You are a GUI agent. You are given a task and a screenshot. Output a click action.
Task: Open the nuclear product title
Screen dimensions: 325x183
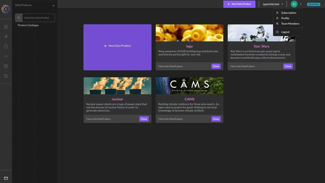pyautogui.click(x=117, y=99)
